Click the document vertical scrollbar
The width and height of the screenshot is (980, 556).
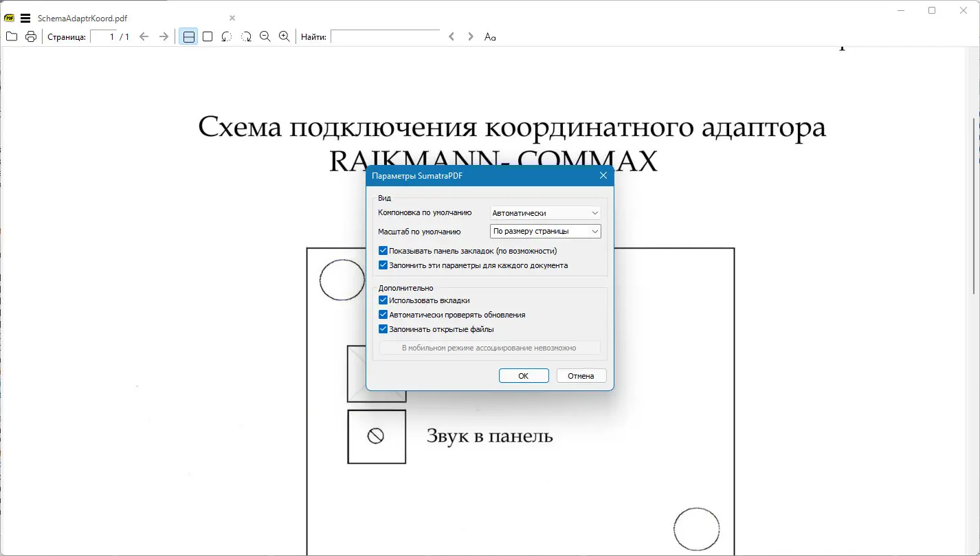(x=975, y=206)
